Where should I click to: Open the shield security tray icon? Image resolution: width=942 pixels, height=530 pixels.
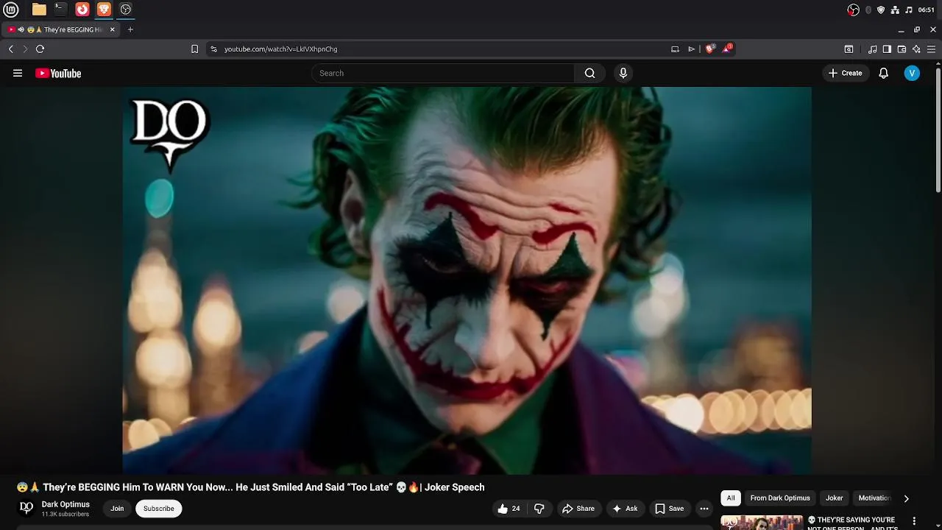[881, 10]
